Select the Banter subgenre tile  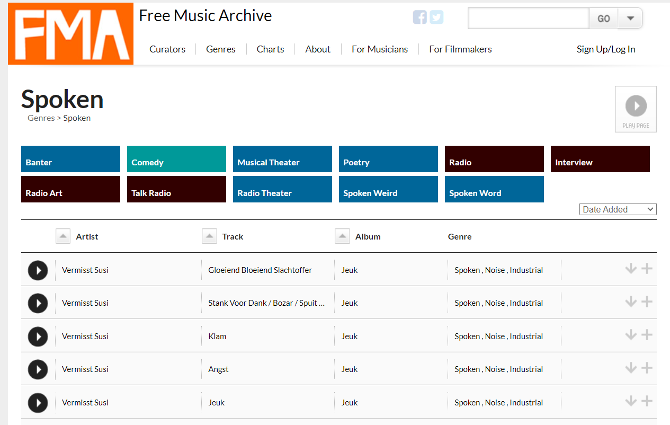point(70,159)
